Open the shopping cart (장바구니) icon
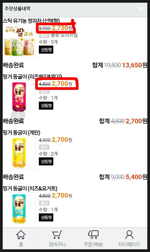The height and width of the screenshot is (252, 150). click(x=57, y=235)
